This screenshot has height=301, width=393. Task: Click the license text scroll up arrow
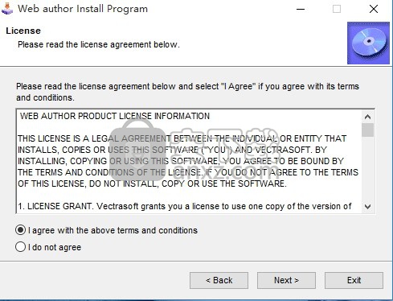(x=367, y=117)
